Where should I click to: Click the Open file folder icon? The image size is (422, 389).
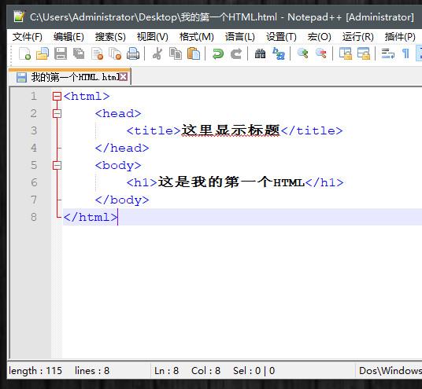pos(43,53)
